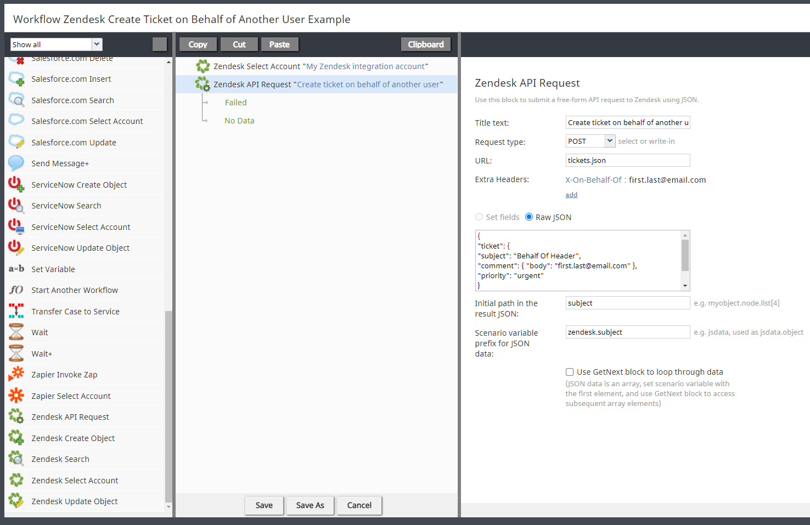Paste block into the workflow
810x525 pixels.
pyautogui.click(x=279, y=44)
